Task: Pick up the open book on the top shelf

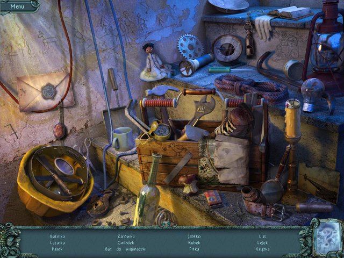Action: [x=290, y=12]
